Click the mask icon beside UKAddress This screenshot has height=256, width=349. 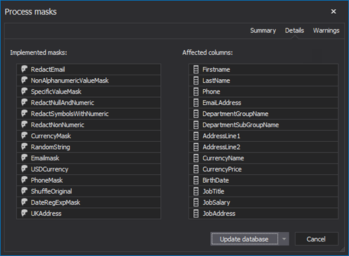point(24,213)
